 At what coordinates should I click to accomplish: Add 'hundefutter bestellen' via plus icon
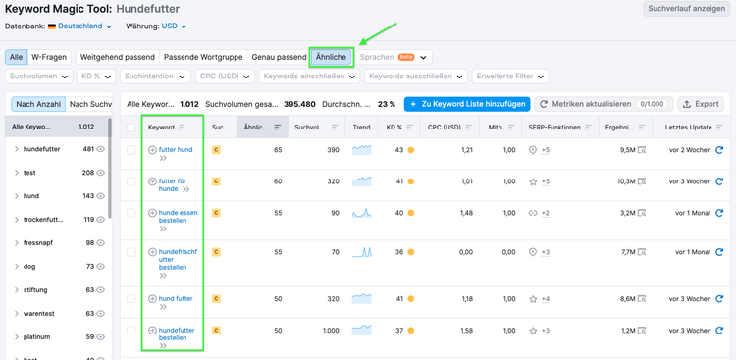coord(152,331)
